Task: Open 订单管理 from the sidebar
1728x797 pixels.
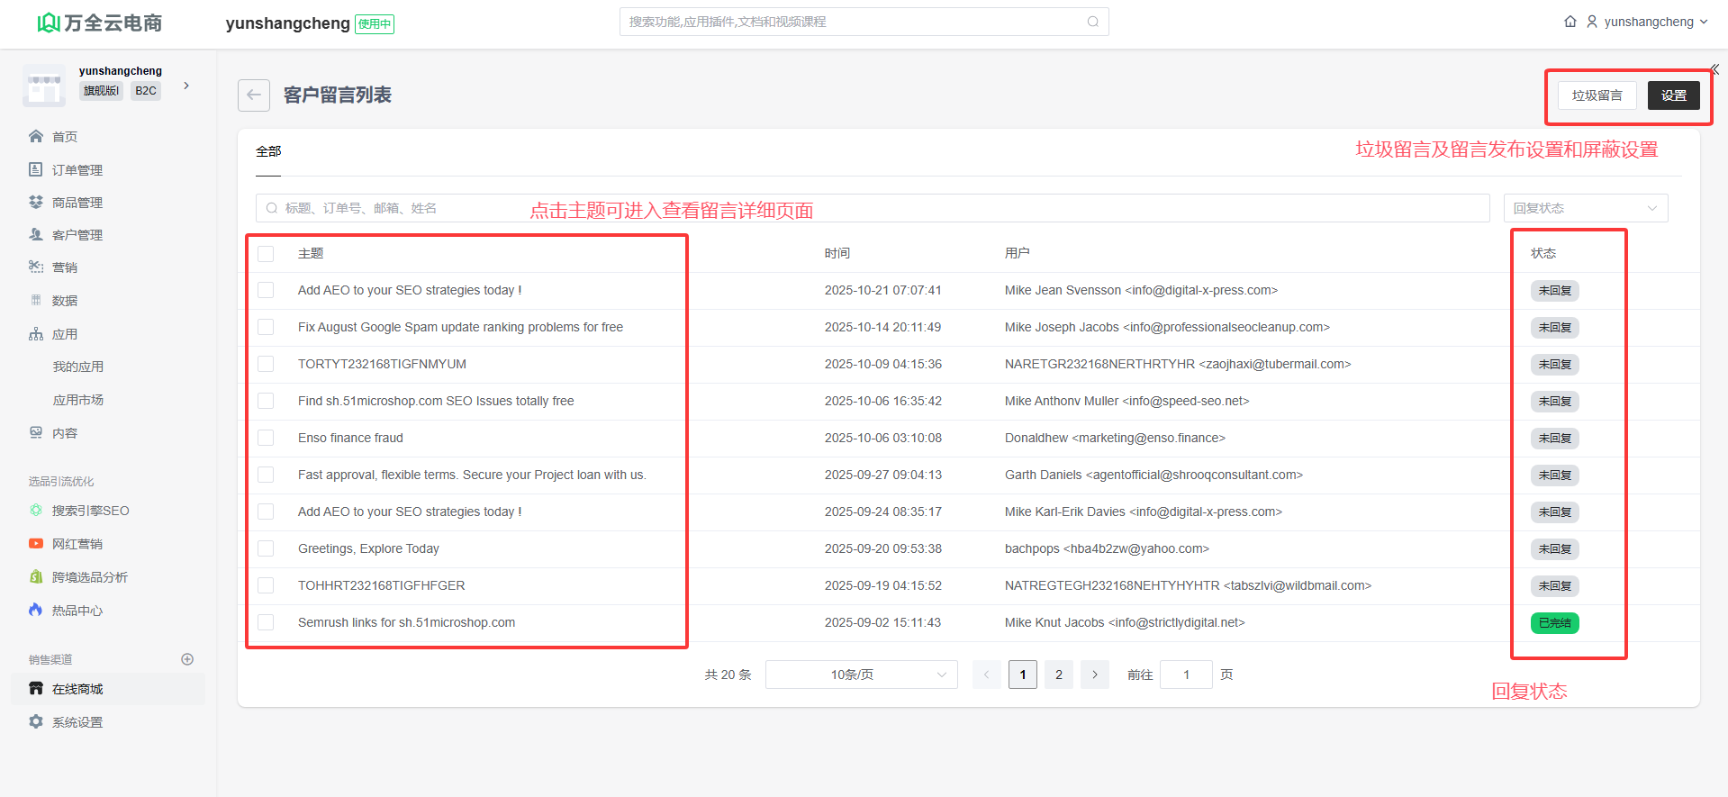Action: click(x=77, y=170)
